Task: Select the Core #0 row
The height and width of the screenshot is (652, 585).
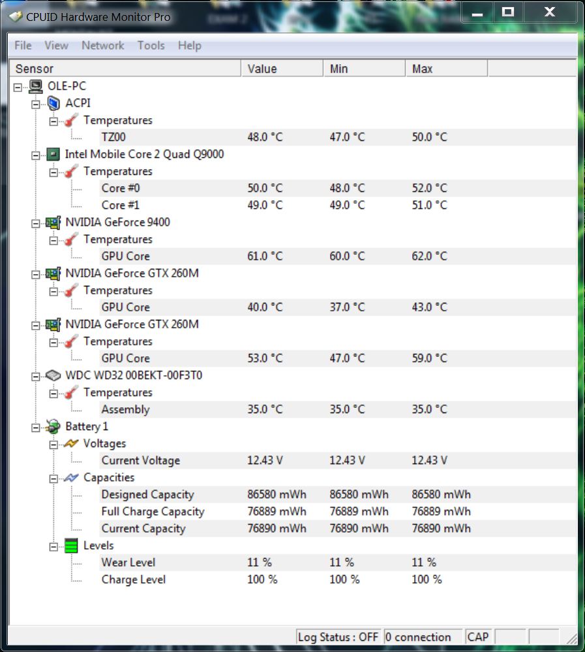Action: click(337, 189)
